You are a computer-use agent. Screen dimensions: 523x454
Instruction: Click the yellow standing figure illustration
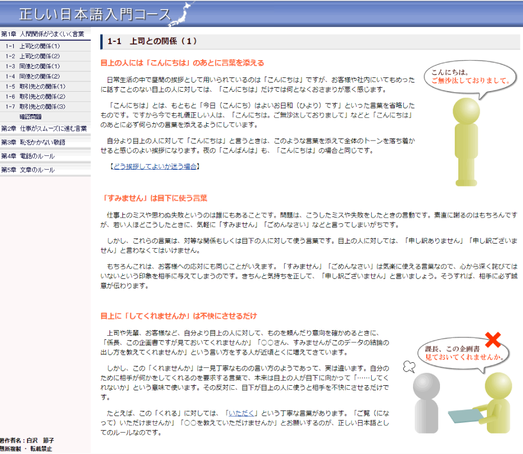[466, 142]
